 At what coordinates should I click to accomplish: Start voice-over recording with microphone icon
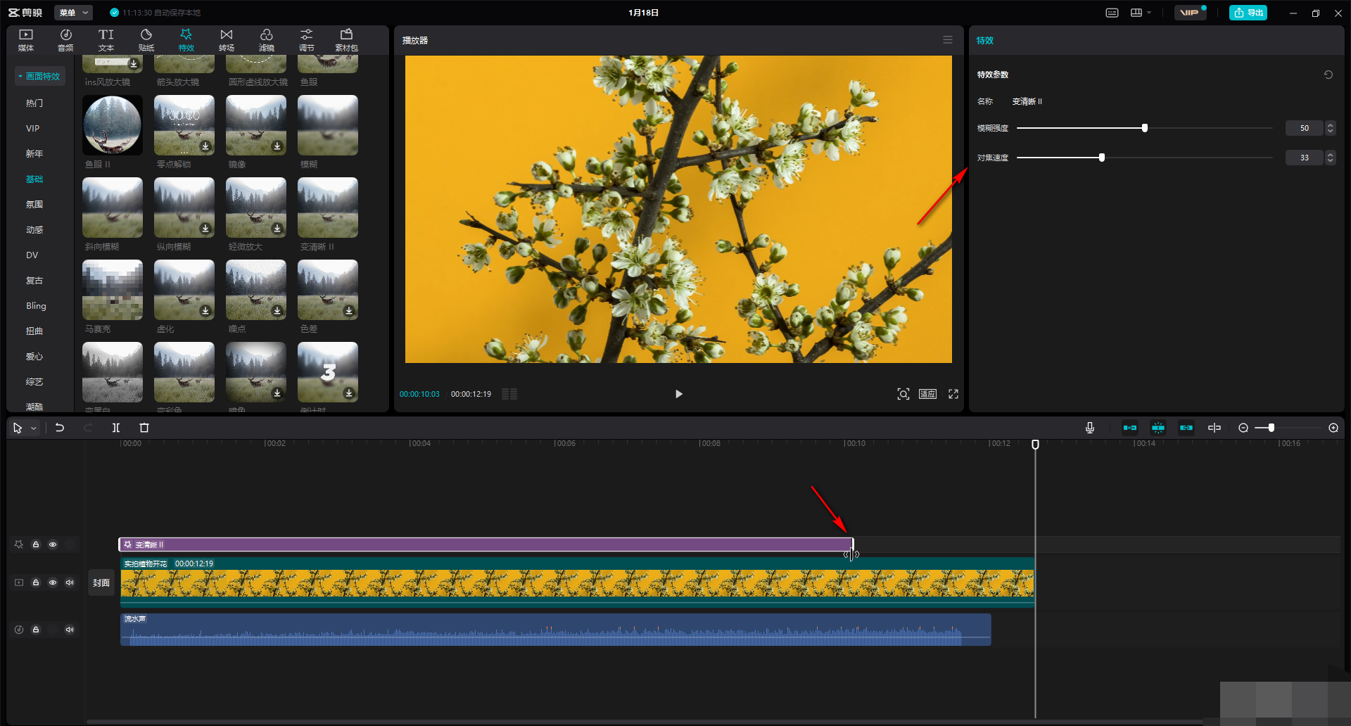click(1090, 428)
